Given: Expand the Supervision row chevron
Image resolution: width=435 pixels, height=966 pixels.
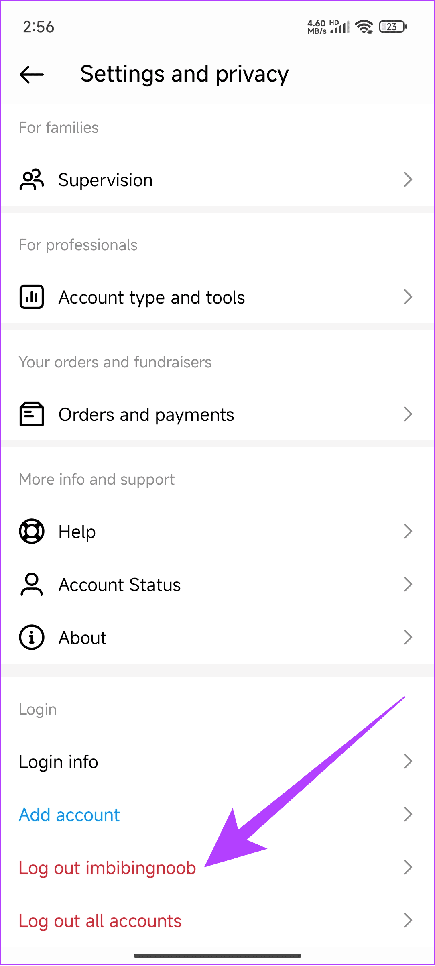Looking at the screenshot, I should click(x=408, y=179).
